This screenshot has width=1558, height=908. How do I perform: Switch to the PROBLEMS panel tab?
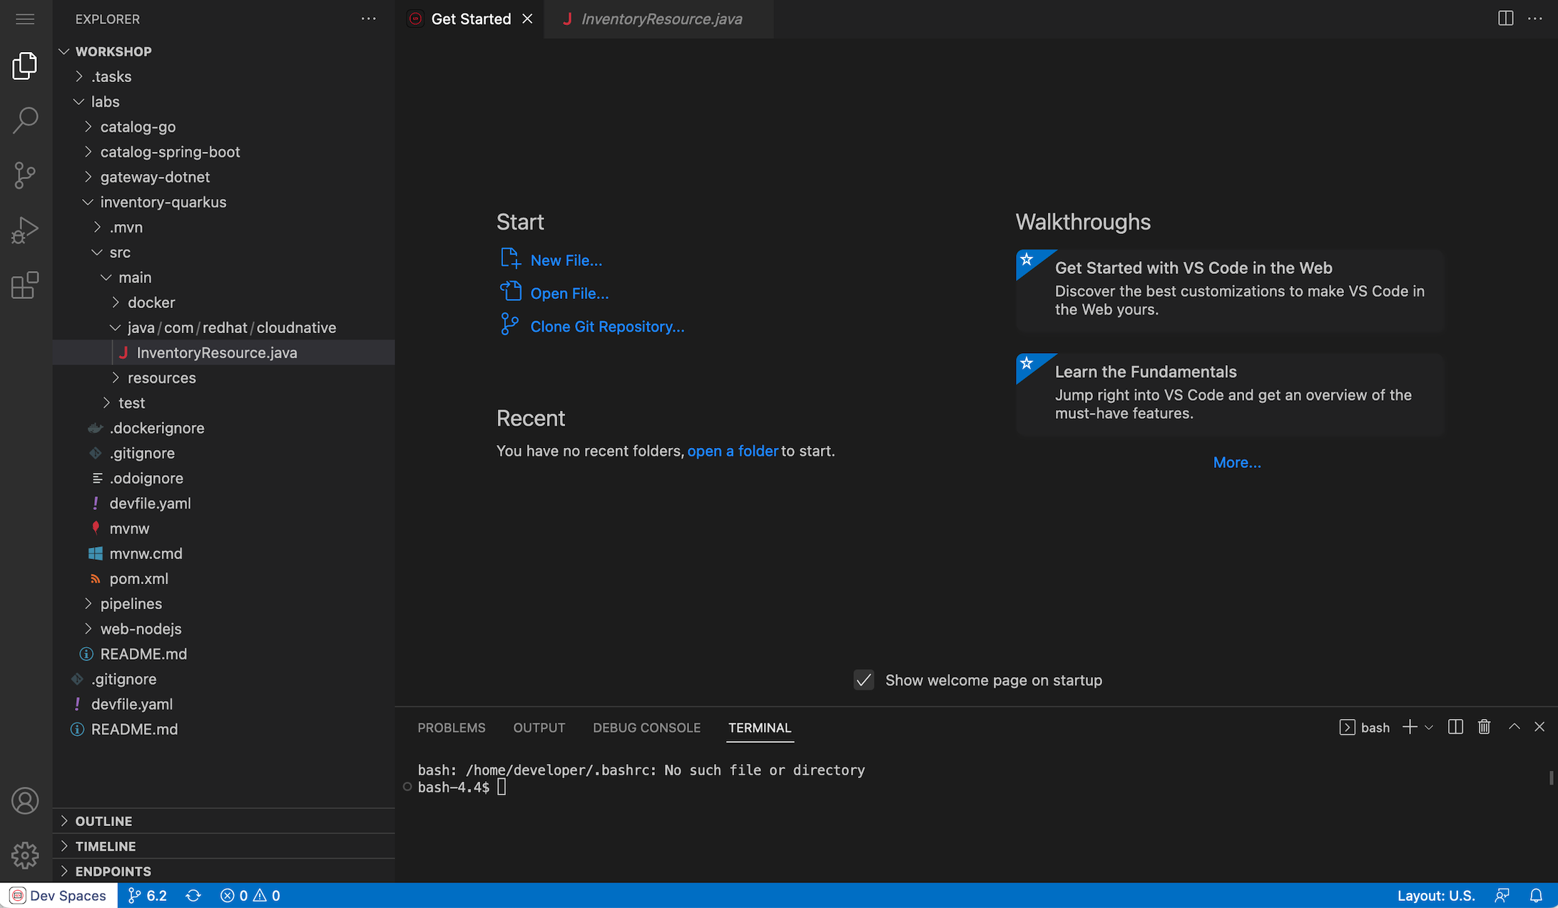(x=451, y=728)
